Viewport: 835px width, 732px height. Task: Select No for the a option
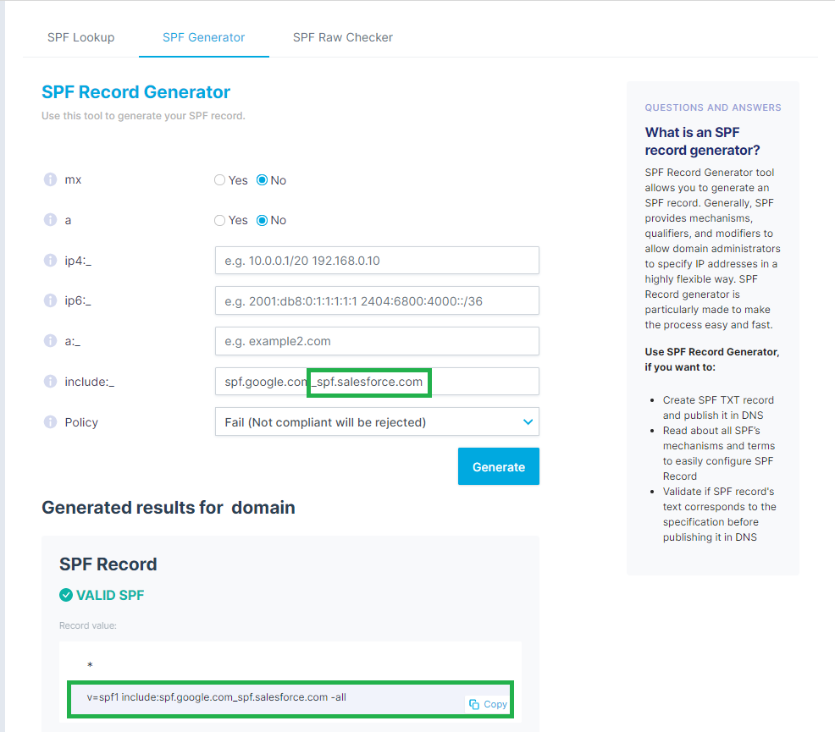point(263,220)
